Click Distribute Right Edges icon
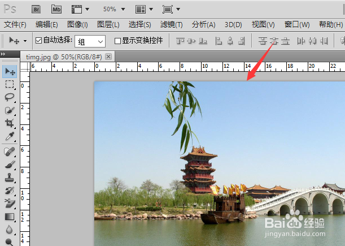The height and width of the screenshot is (246, 345). pyautogui.click(x=324, y=41)
